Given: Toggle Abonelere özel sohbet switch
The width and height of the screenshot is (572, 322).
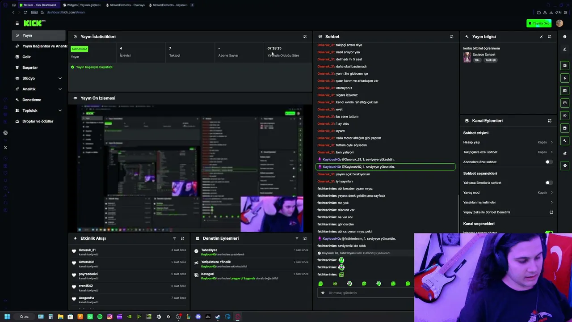Looking at the screenshot, I should click(x=549, y=162).
